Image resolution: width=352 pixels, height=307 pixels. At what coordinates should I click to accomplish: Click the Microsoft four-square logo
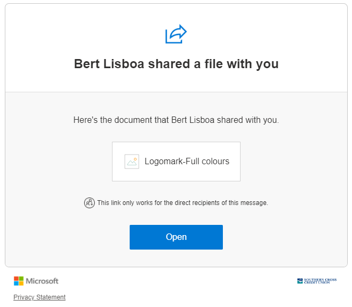coord(19,281)
